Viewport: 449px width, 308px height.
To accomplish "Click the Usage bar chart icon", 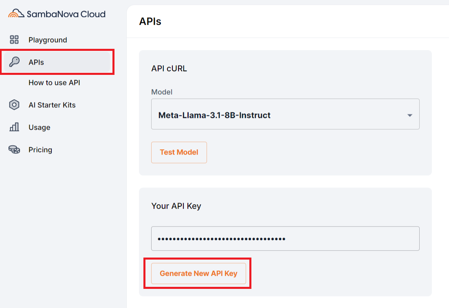I will 14,127.
